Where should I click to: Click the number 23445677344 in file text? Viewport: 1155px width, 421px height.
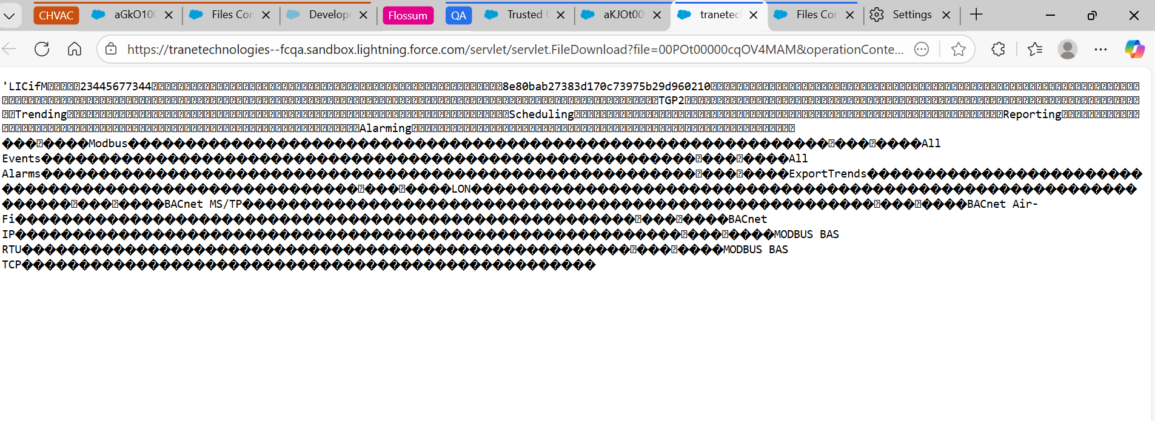click(116, 87)
